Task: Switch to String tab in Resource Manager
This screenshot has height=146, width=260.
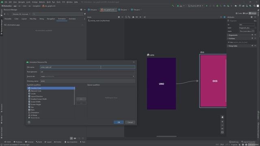Action: (41, 19)
